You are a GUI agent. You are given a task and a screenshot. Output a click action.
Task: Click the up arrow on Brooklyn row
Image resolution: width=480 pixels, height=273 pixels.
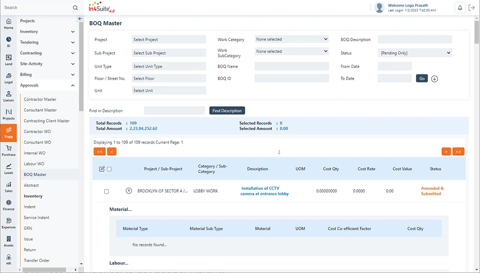coord(129,191)
